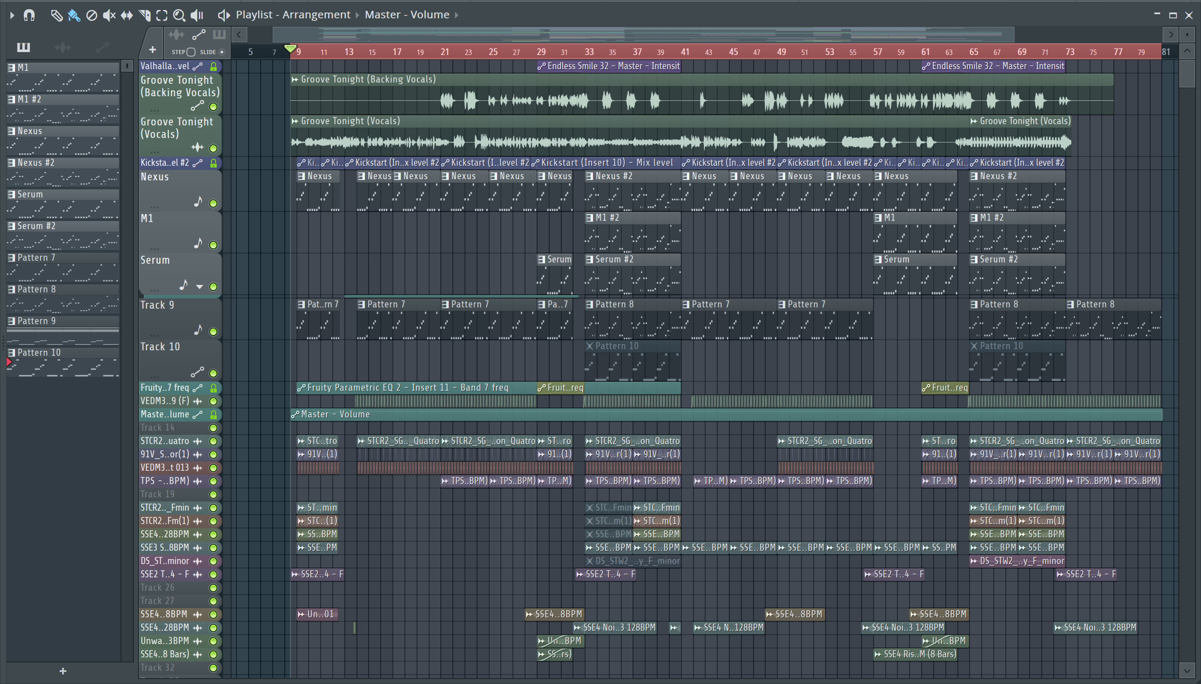Image resolution: width=1201 pixels, height=684 pixels.
Task: Select the Slip tool
Action: point(126,15)
